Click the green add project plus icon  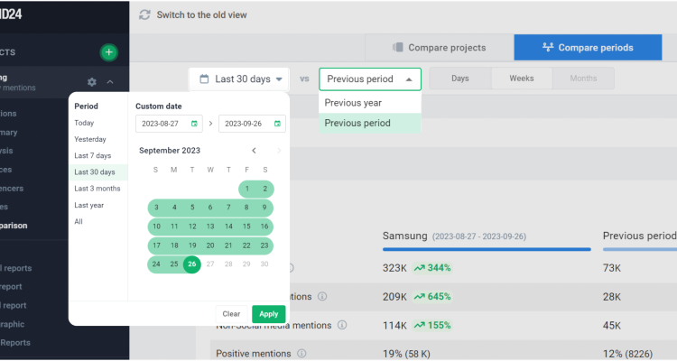109,52
